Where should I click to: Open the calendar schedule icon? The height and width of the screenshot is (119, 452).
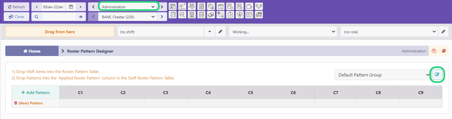click(221, 6)
